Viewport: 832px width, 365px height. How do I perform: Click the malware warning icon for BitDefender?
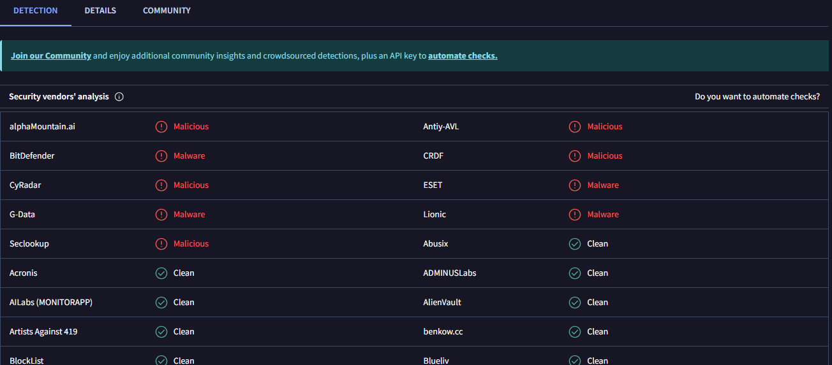coord(161,156)
